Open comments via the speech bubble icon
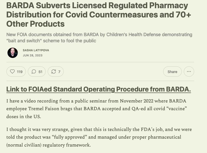Viewport: 207px width, 153px height. (x=34, y=72)
